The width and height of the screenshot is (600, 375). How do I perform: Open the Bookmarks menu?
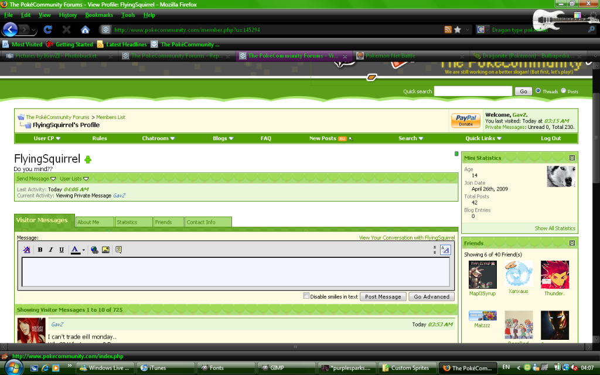pyautogui.click(x=98, y=15)
